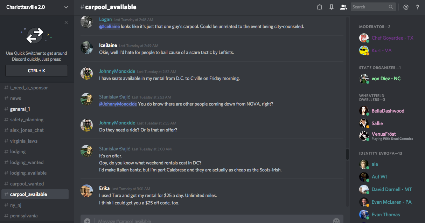Dismiss the Quick Switcher tip
425x223 pixels.
(66, 22)
